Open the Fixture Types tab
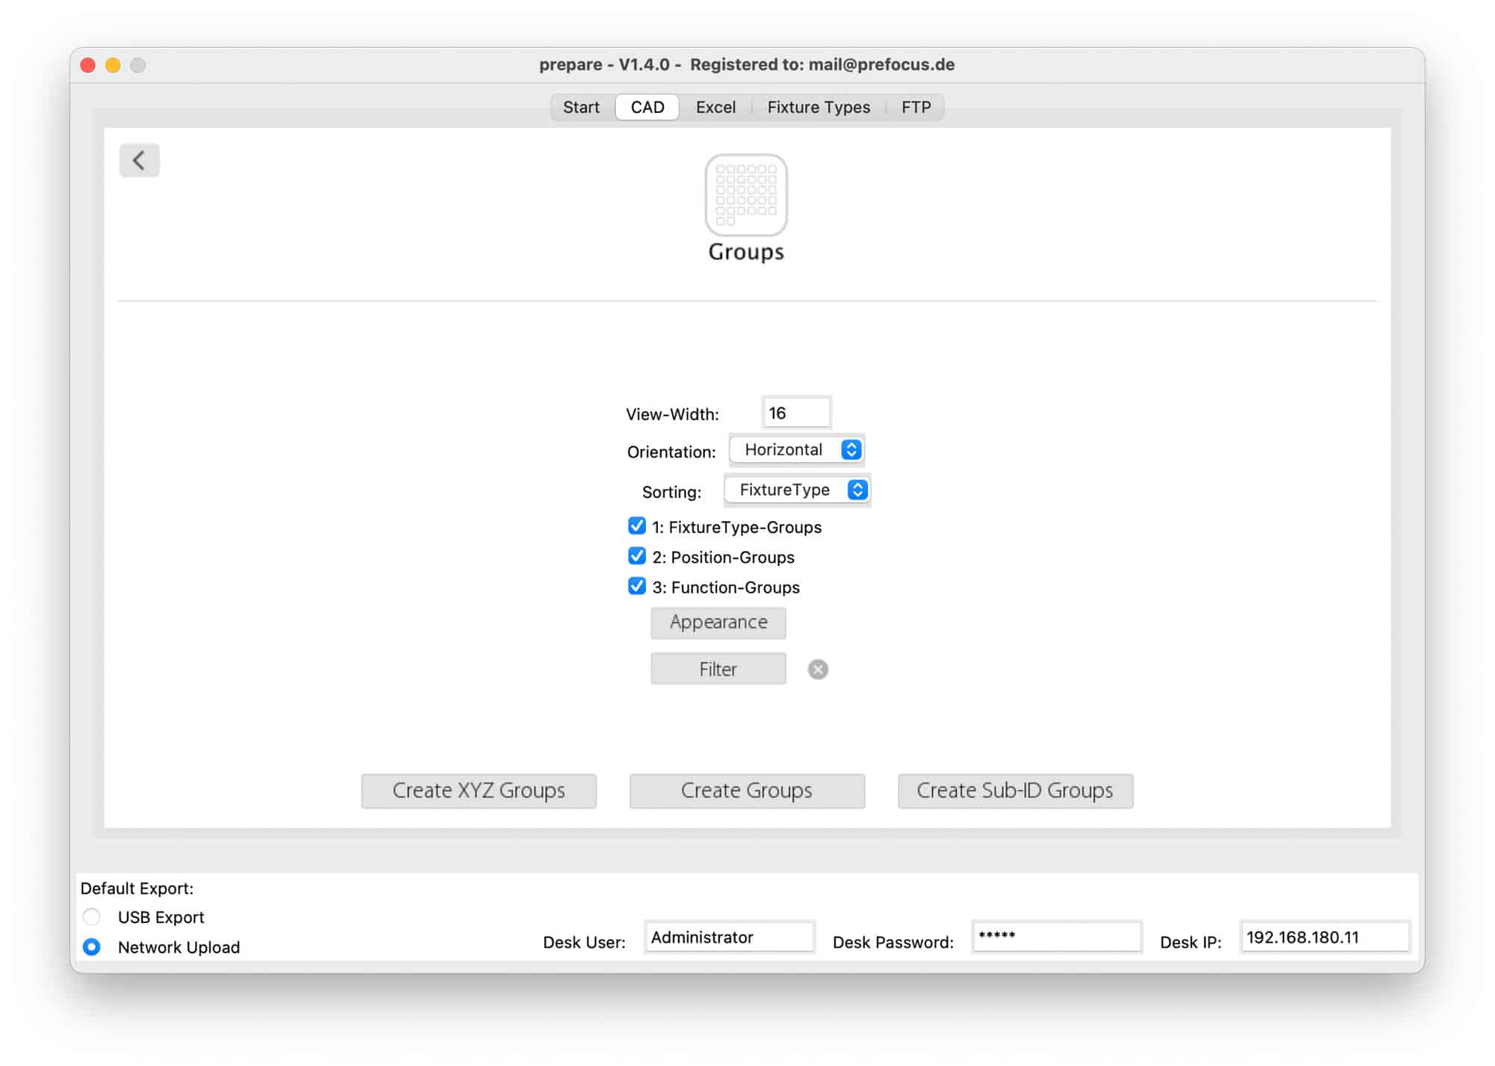 click(819, 107)
